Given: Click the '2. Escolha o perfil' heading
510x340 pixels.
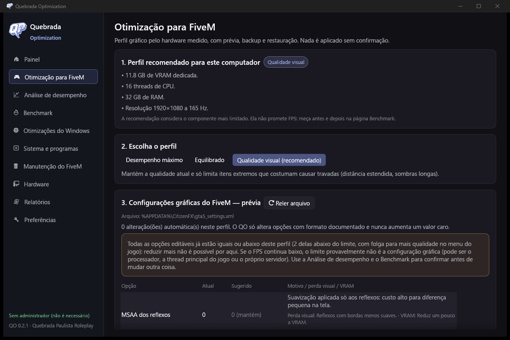Looking at the screenshot, I should tap(149, 146).
